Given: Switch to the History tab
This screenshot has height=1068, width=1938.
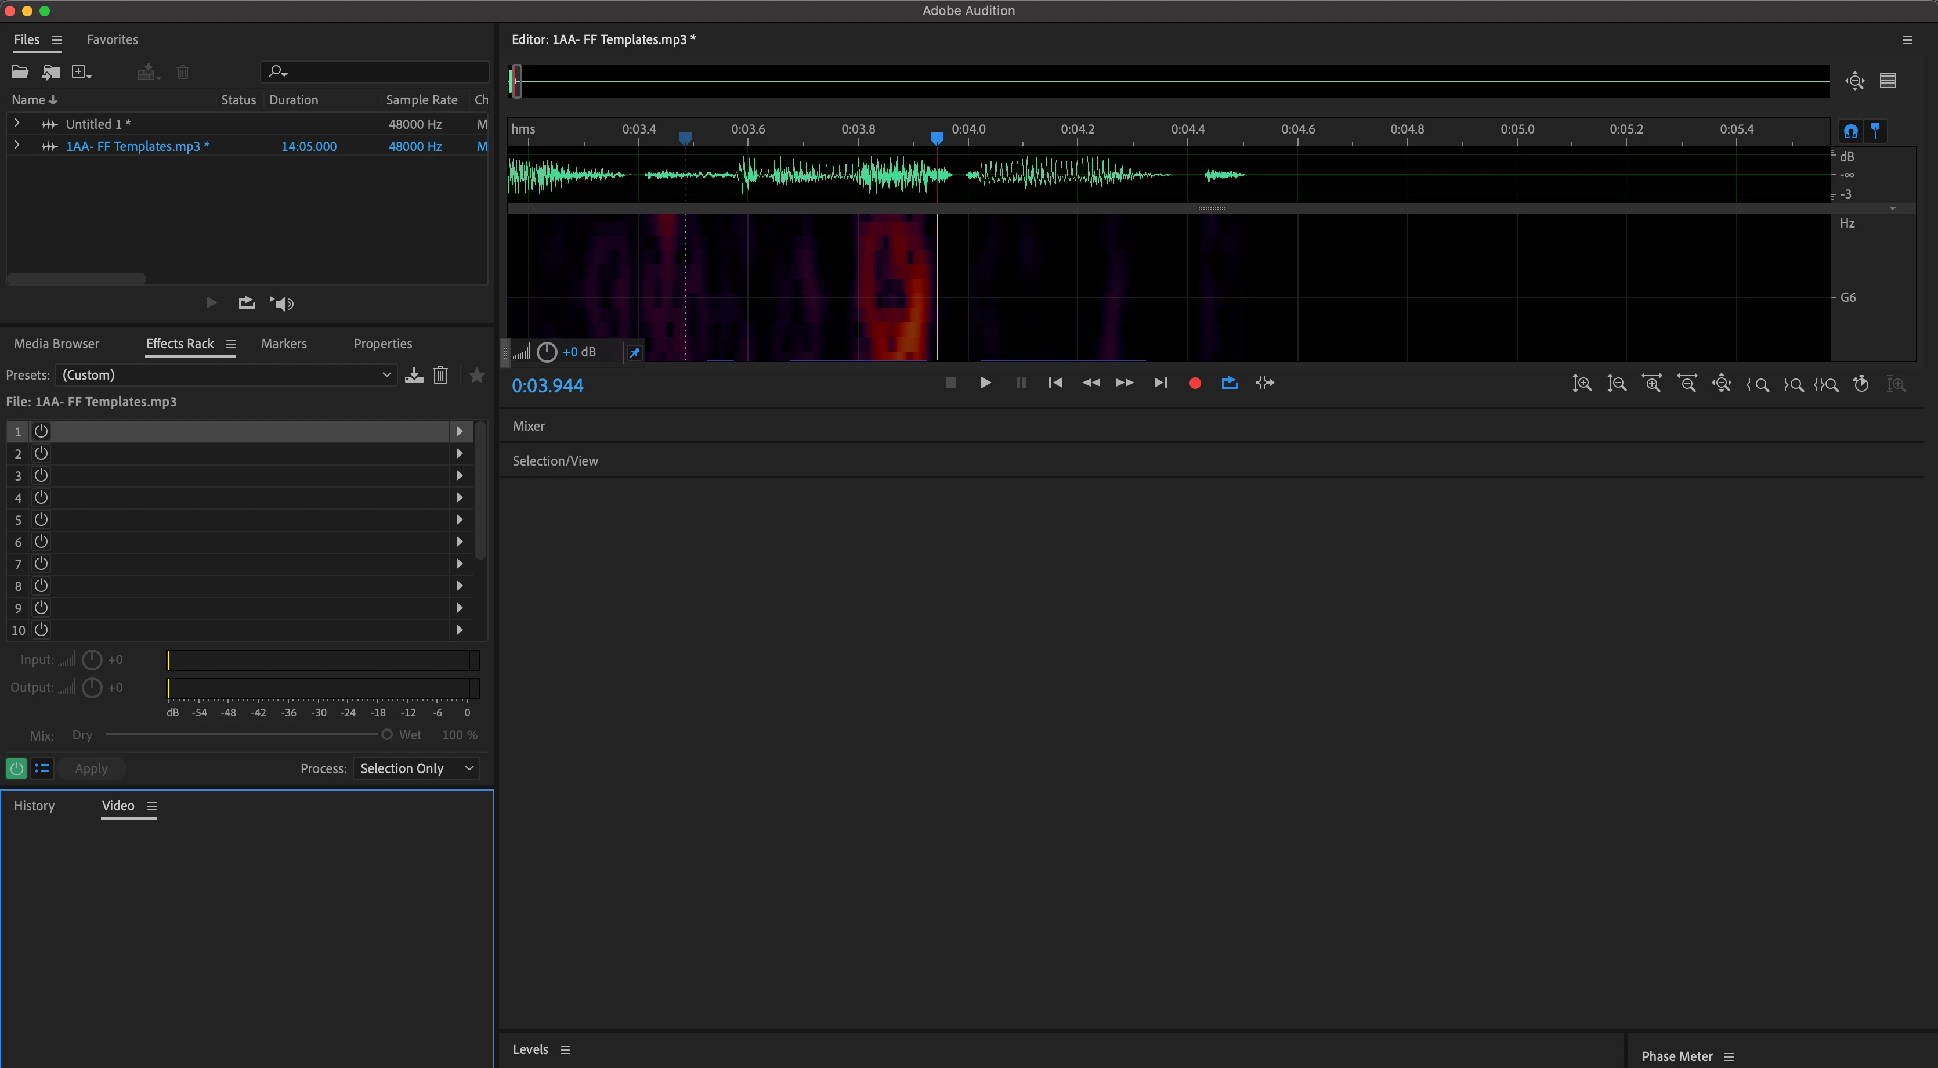Looking at the screenshot, I should point(34,806).
